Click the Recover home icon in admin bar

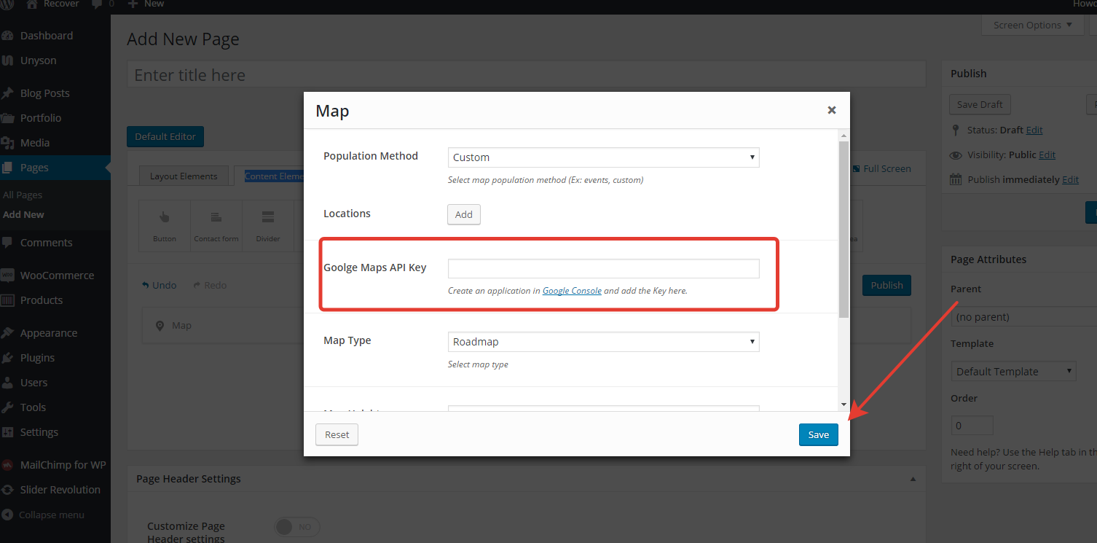[32, 4]
